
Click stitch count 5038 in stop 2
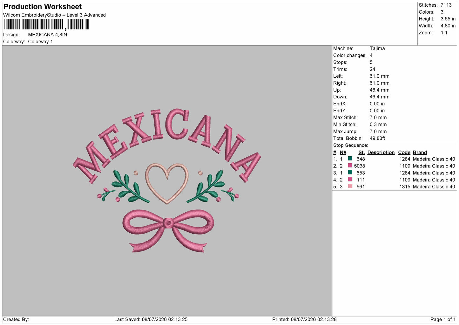pos(360,166)
